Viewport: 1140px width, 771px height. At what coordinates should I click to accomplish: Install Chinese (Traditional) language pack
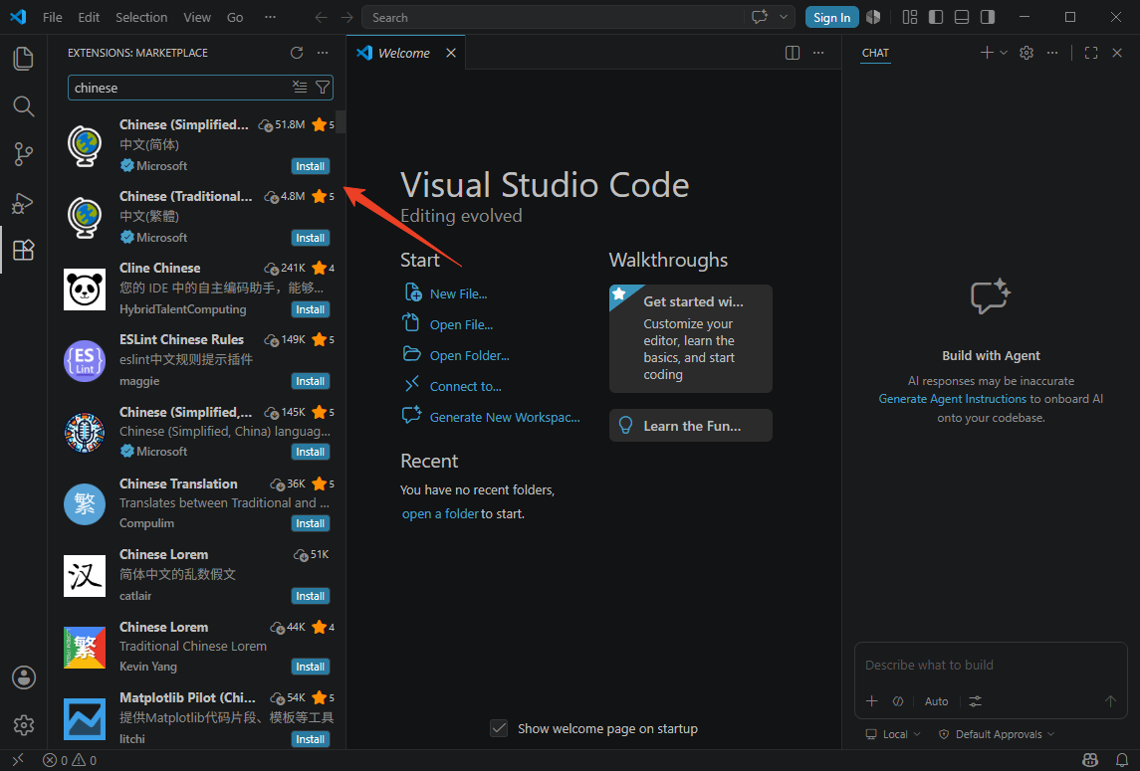click(x=311, y=238)
